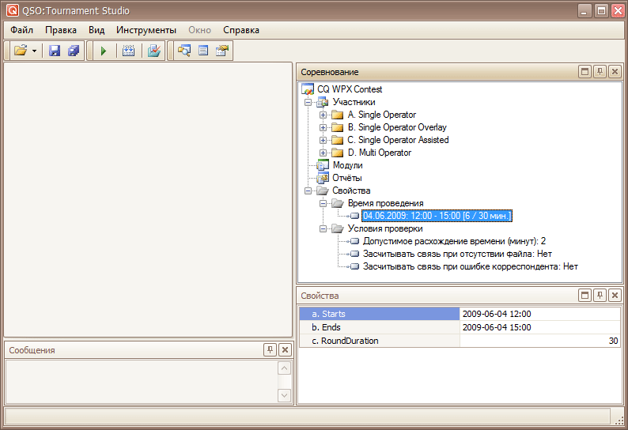Toggle the pin on the Соревнование panel
Viewport: 628px width, 430px height.
[600, 72]
